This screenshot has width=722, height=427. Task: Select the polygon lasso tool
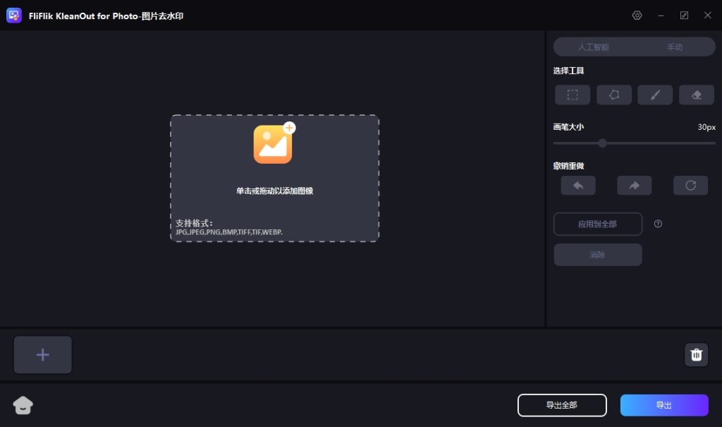(614, 95)
